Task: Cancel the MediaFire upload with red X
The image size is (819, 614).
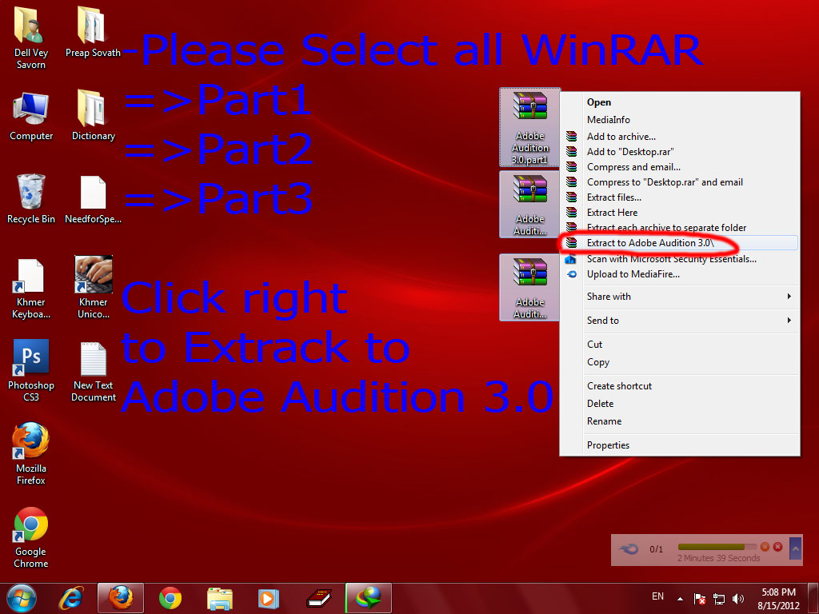Action: pos(777,547)
